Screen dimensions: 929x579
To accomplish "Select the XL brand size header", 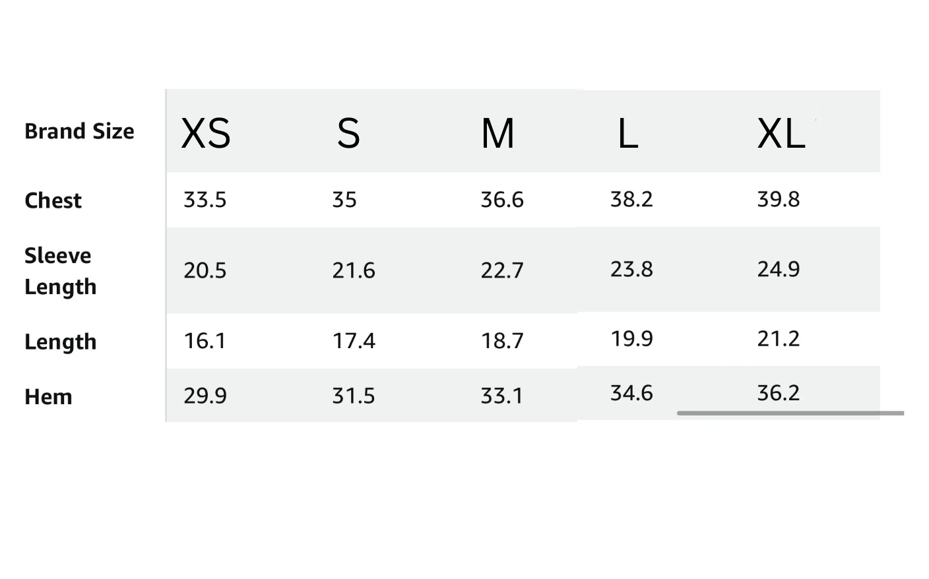I will click(781, 134).
